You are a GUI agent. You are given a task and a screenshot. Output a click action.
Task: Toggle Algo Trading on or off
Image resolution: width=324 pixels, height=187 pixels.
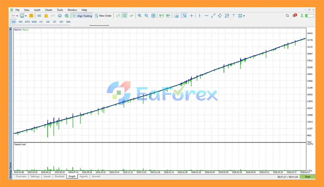(x=82, y=16)
